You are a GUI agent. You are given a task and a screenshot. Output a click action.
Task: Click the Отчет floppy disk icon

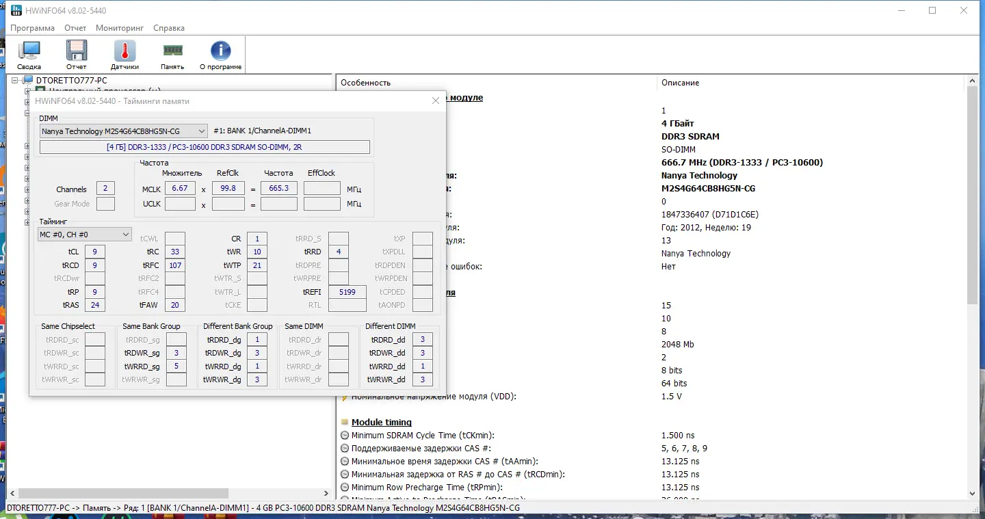click(x=77, y=51)
